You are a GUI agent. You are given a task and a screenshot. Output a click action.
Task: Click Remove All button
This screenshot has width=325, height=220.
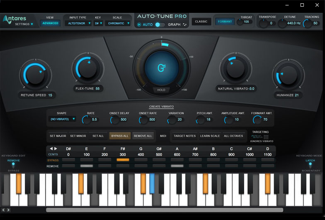click(x=143, y=136)
